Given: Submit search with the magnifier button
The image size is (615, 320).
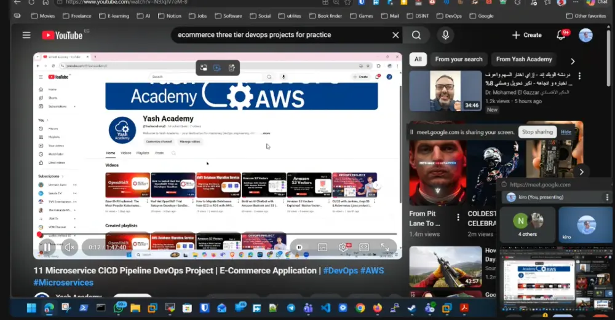Looking at the screenshot, I should (x=416, y=35).
